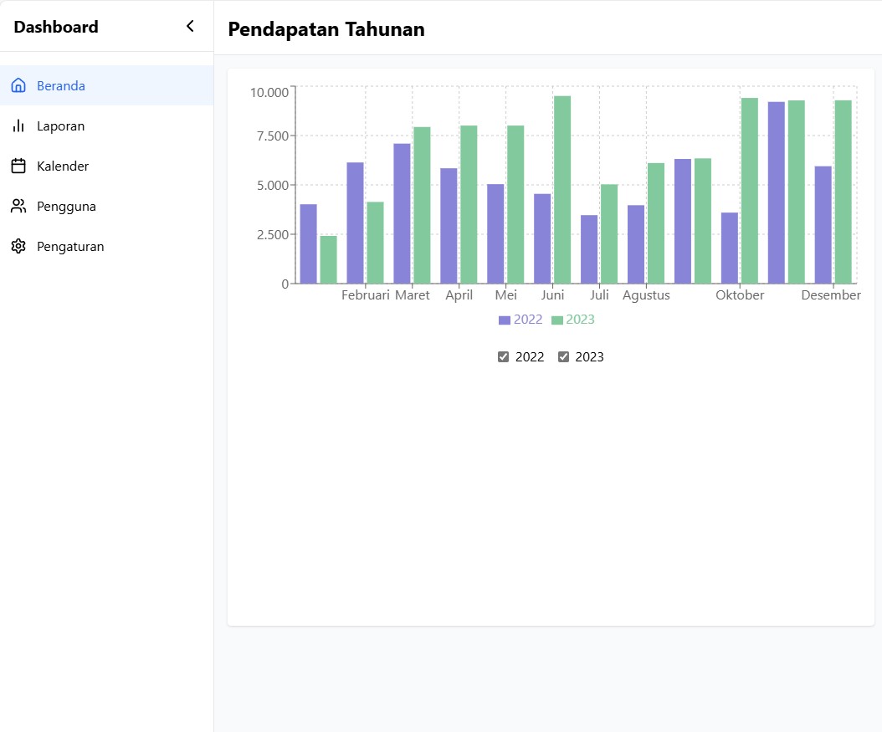This screenshot has height=732, width=882.
Task: Select the Laporan bar-chart icon
Action: point(18,125)
